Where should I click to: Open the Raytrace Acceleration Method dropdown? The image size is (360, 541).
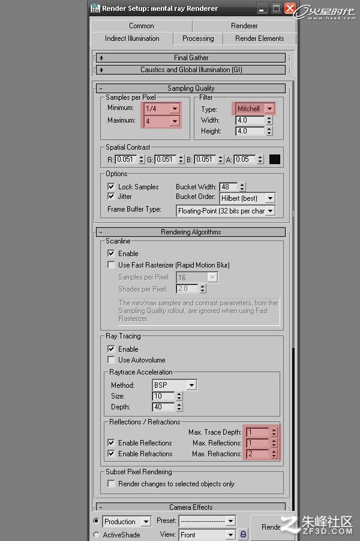click(192, 385)
